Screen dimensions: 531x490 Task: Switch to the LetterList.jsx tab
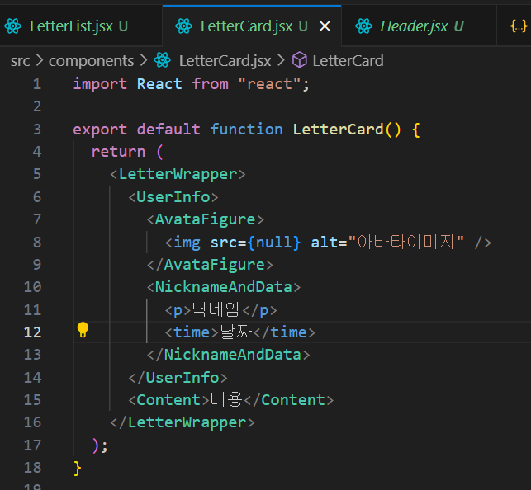coord(81,26)
